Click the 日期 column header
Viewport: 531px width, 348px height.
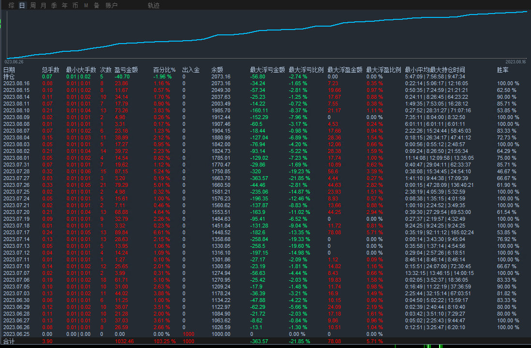9,70
